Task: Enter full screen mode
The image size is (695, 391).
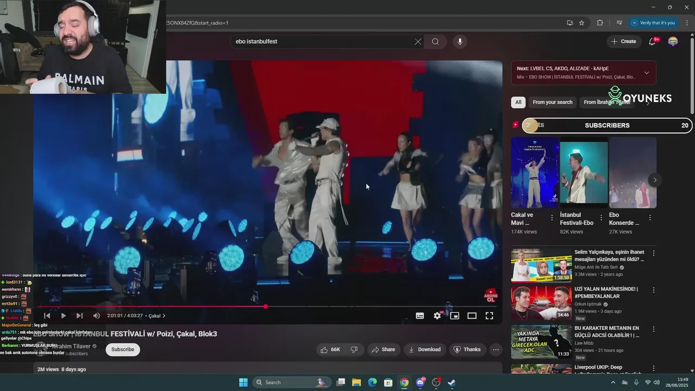Action: [489, 316]
